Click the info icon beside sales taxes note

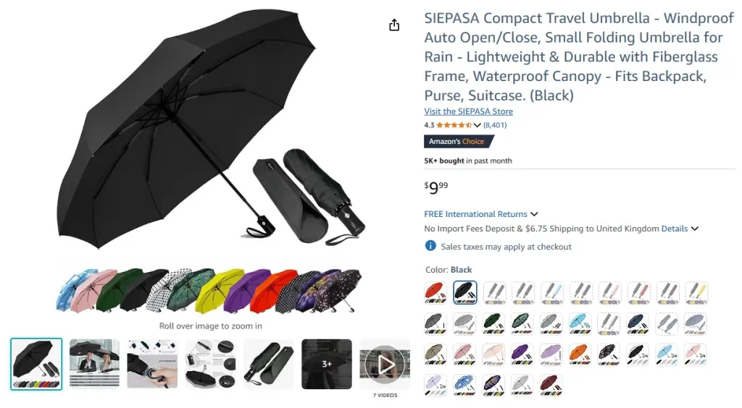pyautogui.click(x=430, y=245)
